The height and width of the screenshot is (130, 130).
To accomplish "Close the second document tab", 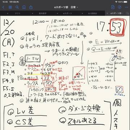I will pos(32,13).
